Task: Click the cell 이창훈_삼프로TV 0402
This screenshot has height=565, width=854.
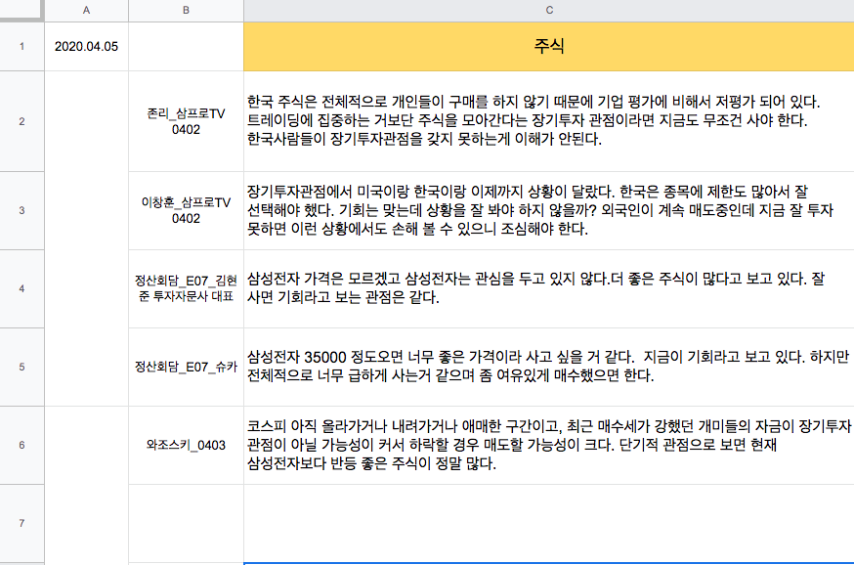Action: 186,210
